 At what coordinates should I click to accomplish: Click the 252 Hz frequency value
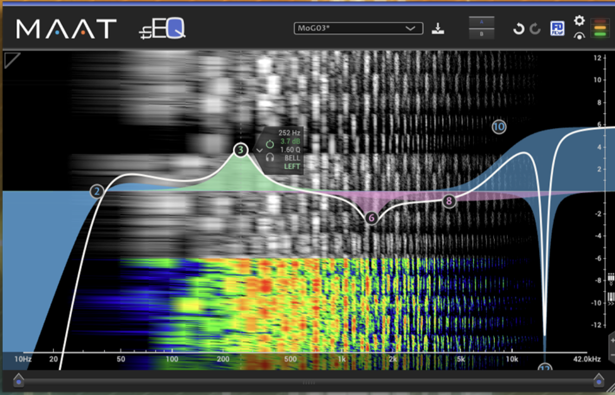[x=289, y=133]
